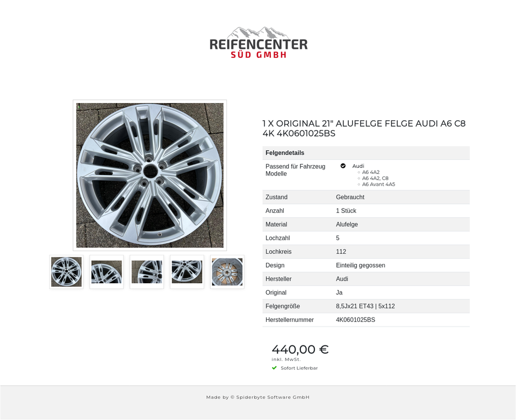Select the fifth thumbnail showing wheel backside
This screenshot has width=516, height=420.
[227, 272]
